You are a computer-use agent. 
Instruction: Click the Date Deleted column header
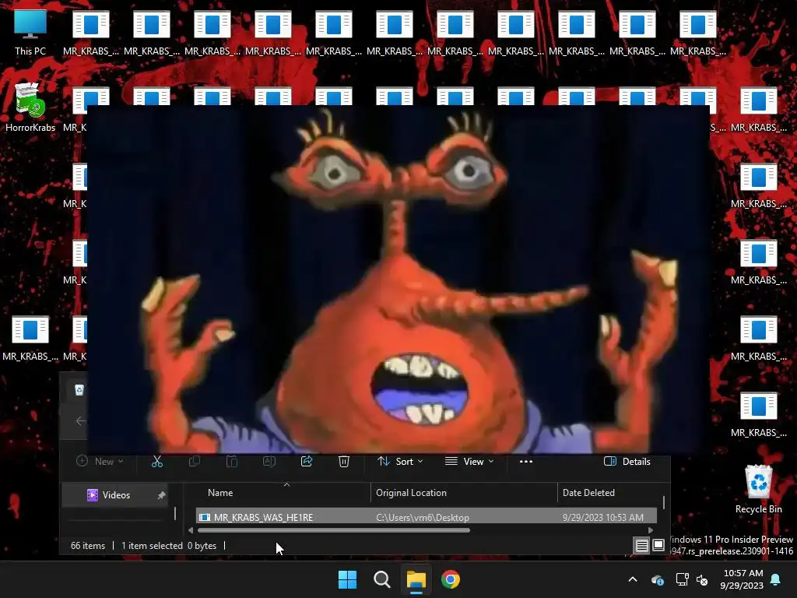pyautogui.click(x=588, y=493)
